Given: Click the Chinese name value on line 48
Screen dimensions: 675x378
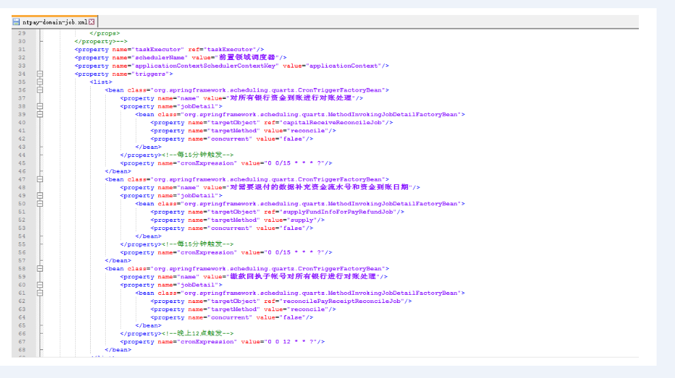Looking at the screenshot, I should coord(319,187).
